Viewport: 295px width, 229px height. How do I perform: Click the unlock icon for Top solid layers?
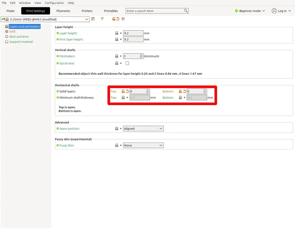coord(123,91)
